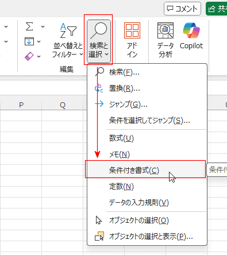
Task: Open the 並べ替えとフィルター sort icon
Action: point(68,30)
